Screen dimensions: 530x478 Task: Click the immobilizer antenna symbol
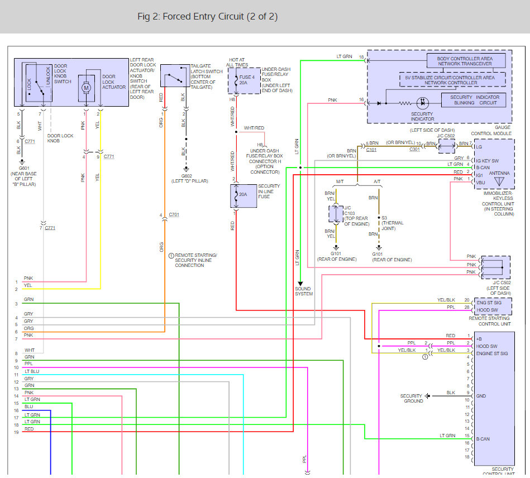(499, 181)
